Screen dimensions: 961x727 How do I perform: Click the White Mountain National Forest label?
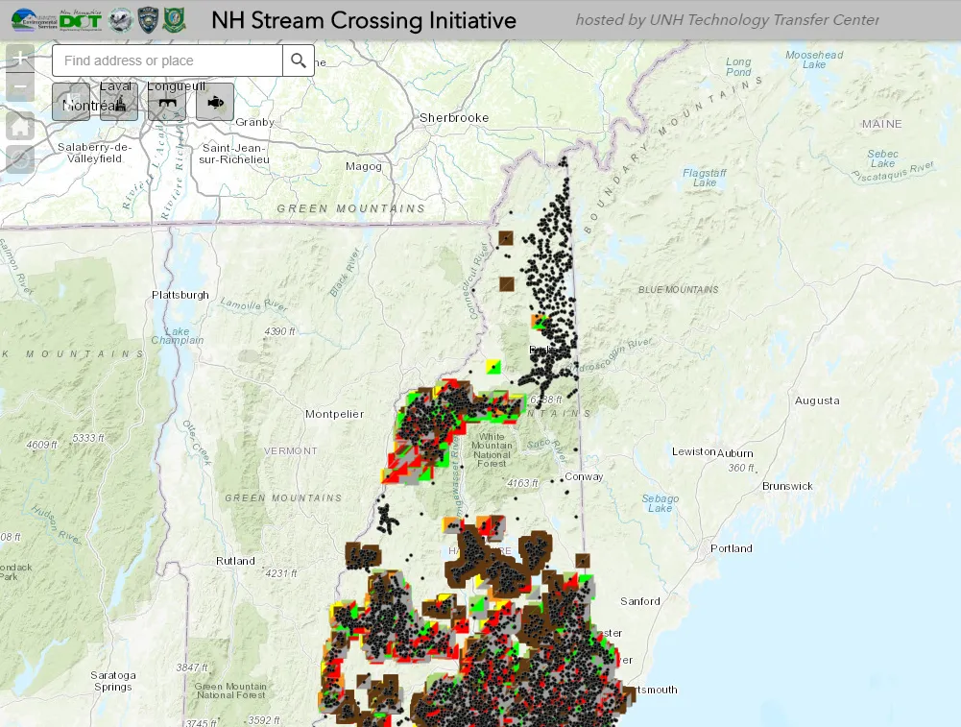pyautogui.click(x=492, y=450)
